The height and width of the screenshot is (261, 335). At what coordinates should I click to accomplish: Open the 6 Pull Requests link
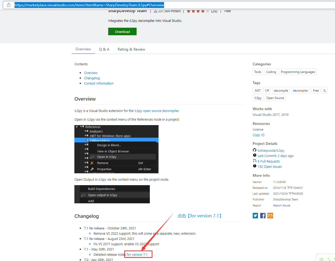coord(269,161)
